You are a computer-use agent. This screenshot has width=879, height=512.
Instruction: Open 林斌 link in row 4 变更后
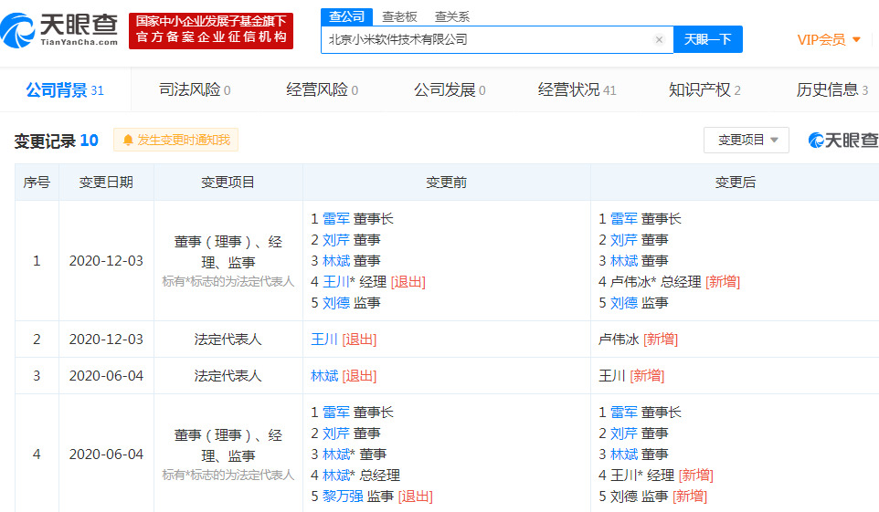point(623,455)
